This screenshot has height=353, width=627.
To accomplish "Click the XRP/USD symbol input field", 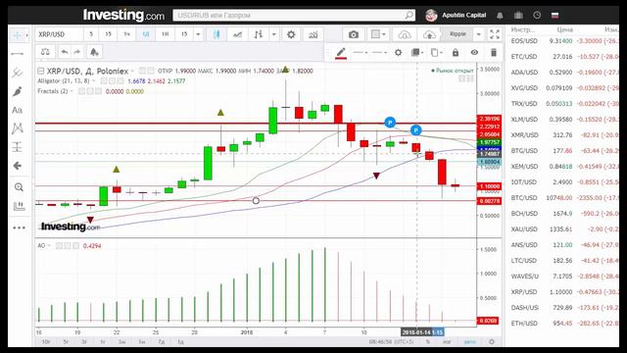I will pyautogui.click(x=59, y=34).
